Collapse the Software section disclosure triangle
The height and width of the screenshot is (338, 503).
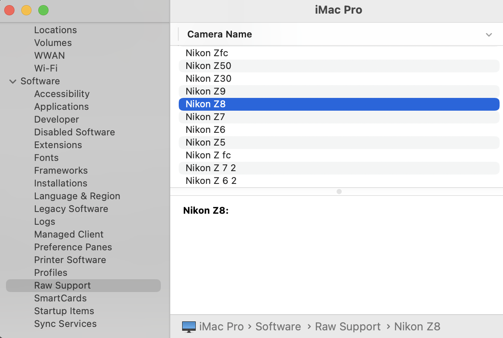[13, 81]
